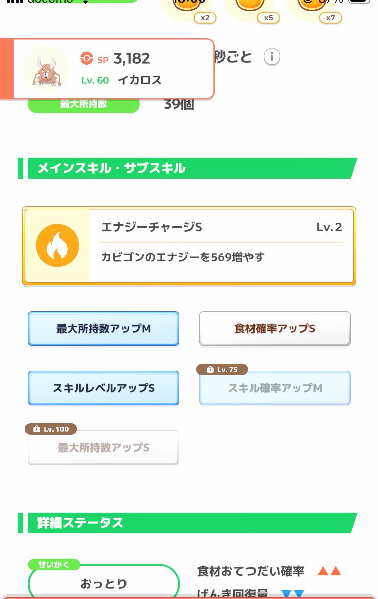The image size is (378, 599).
Task: Tap the locked スキル確率アップM sub skill
Action: (275, 388)
